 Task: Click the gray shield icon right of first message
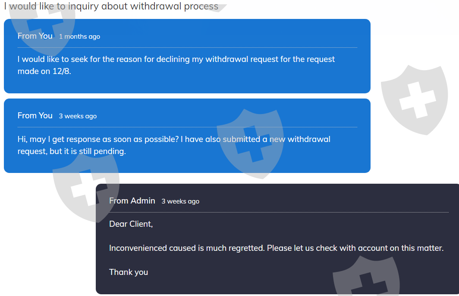click(414, 100)
